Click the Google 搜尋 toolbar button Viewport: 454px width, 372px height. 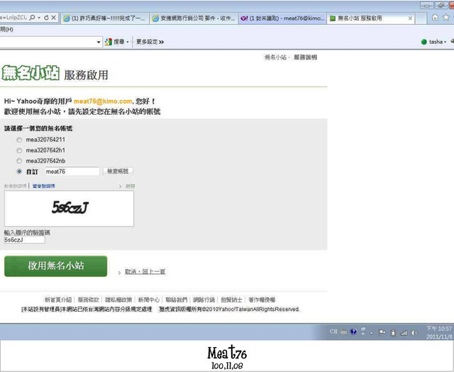point(115,42)
